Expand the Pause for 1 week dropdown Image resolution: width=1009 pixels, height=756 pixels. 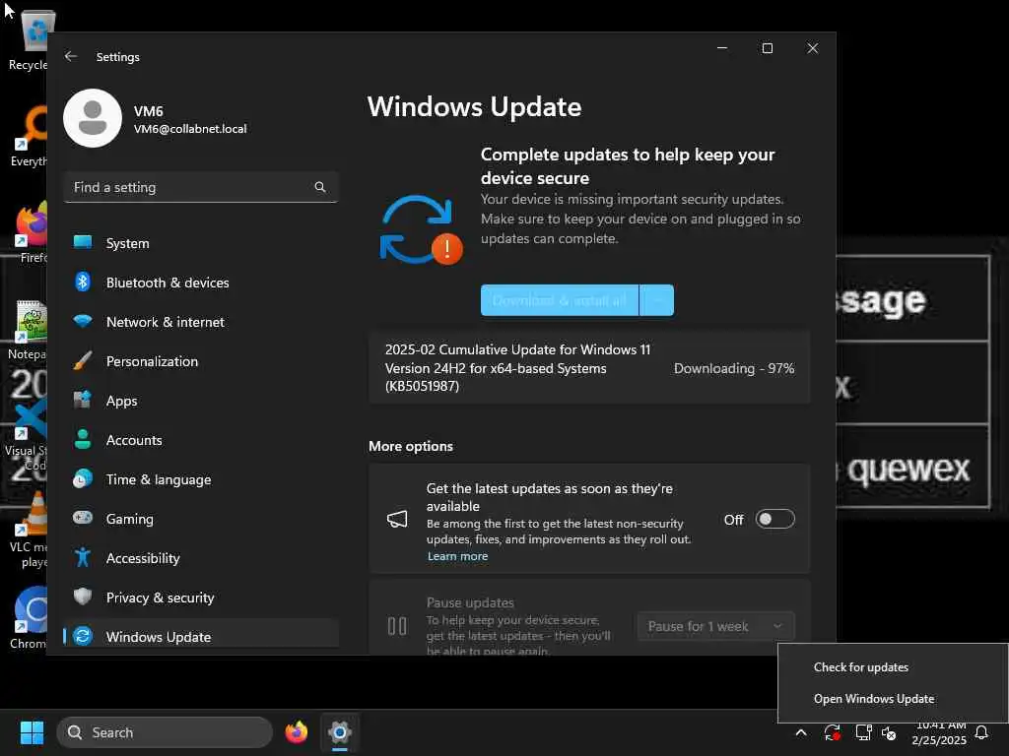[715, 626]
